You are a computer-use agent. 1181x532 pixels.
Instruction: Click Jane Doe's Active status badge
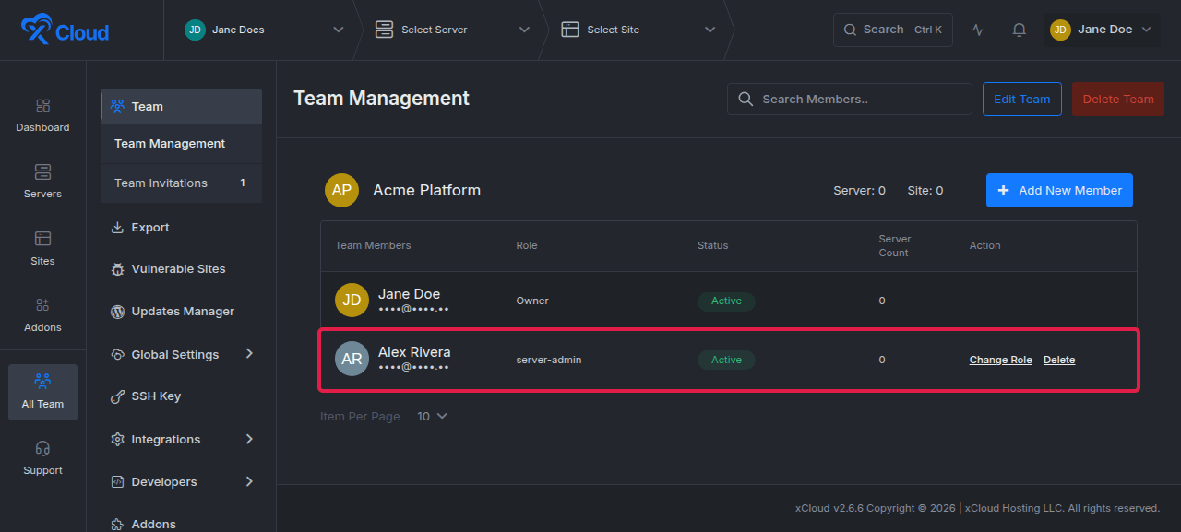pyautogui.click(x=726, y=301)
